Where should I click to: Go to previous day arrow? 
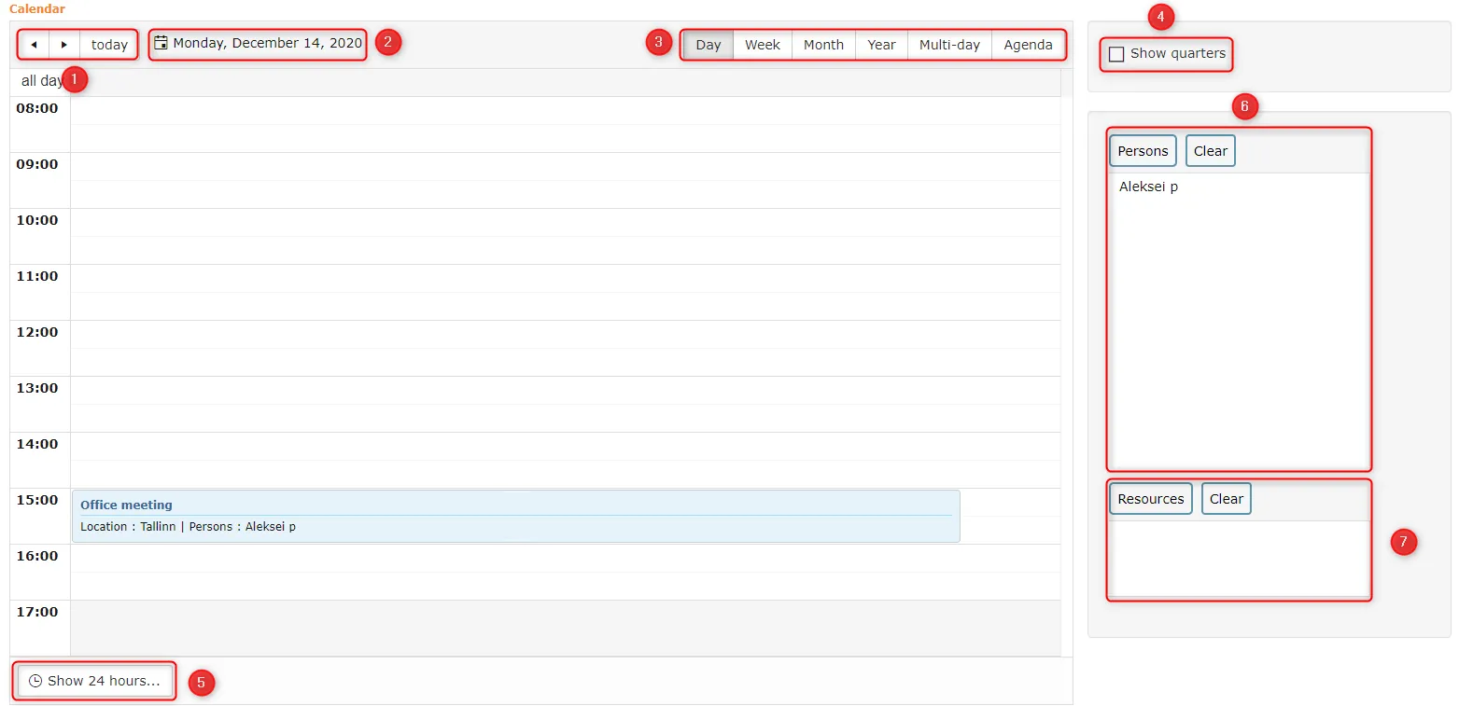34,45
